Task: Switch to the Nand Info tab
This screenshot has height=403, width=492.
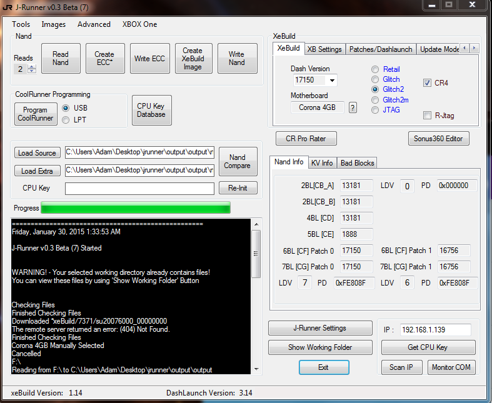Action: click(x=289, y=162)
